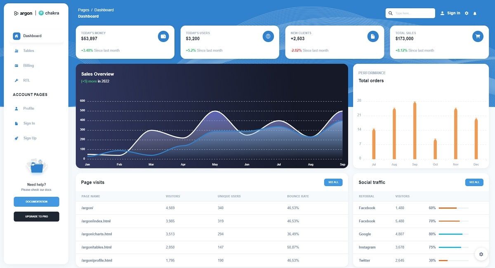Click the magnifier icon in the search box
The height and width of the screenshot is (268, 495).
click(391, 13)
